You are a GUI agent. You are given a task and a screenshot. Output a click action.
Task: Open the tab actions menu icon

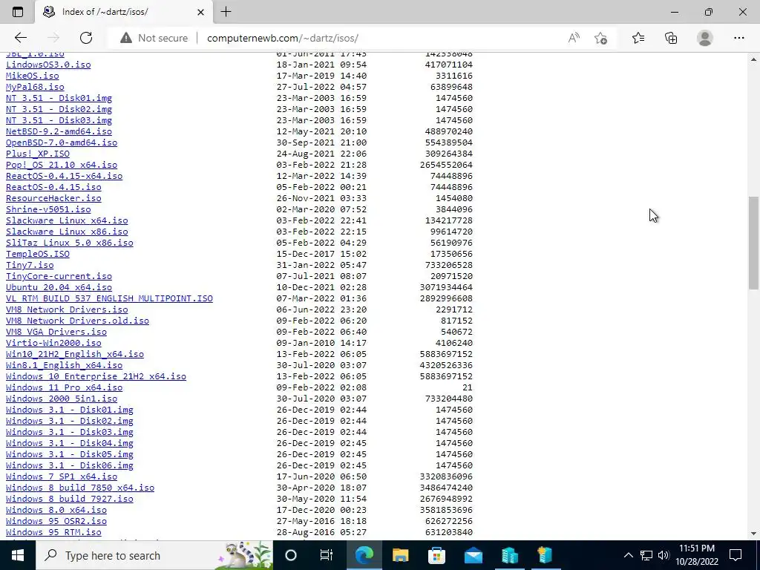(18, 12)
